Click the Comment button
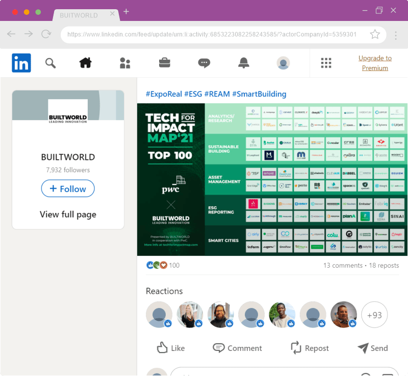The width and height of the screenshot is (408, 376). (237, 348)
